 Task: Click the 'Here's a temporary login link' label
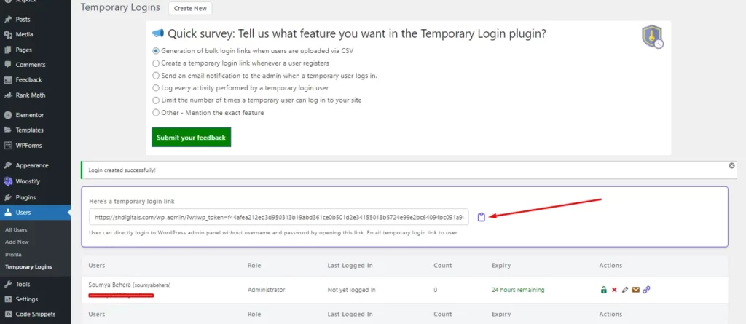pos(132,201)
